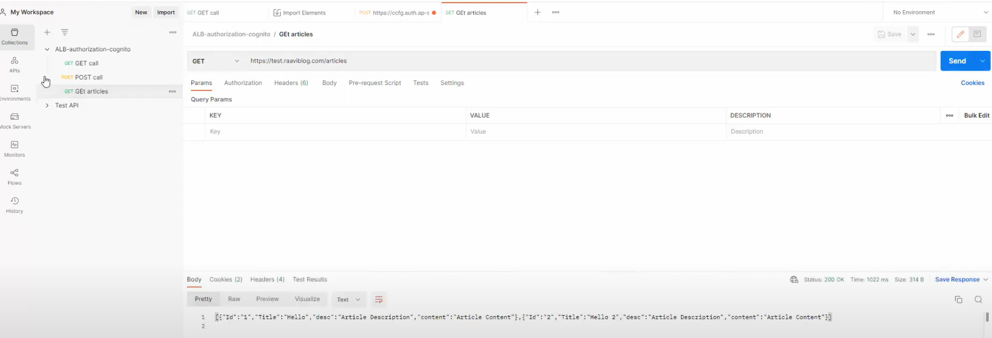
Task: Open the POST ccfg.auth request tab
Action: click(x=398, y=12)
